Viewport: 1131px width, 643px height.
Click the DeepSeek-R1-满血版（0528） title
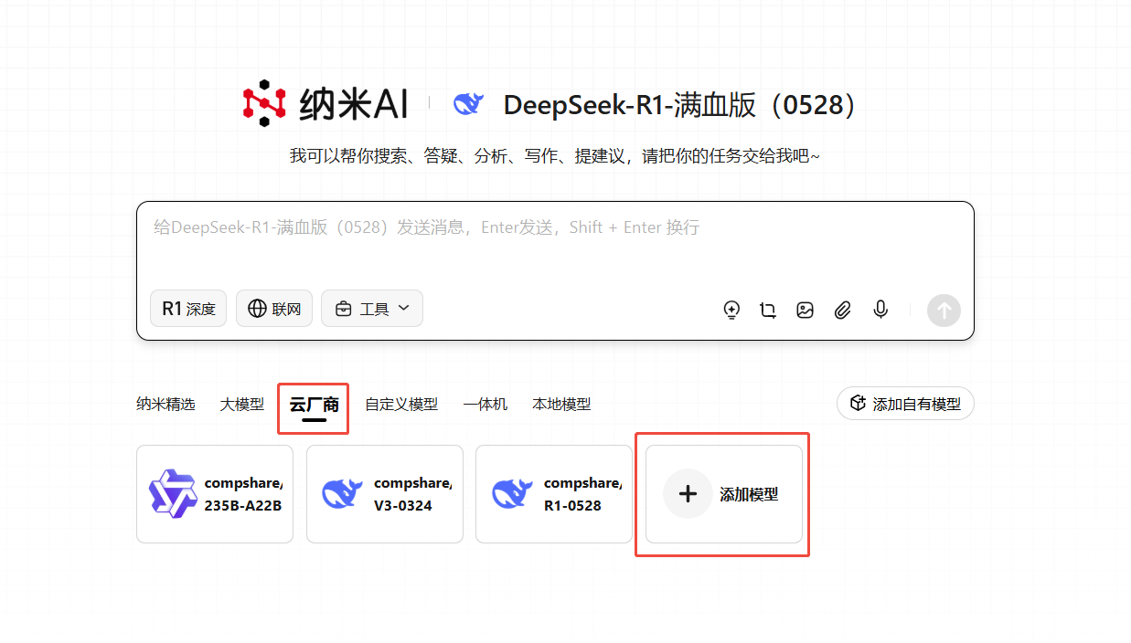(683, 105)
